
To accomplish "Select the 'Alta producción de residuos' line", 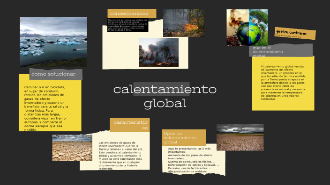I will (187, 171).
